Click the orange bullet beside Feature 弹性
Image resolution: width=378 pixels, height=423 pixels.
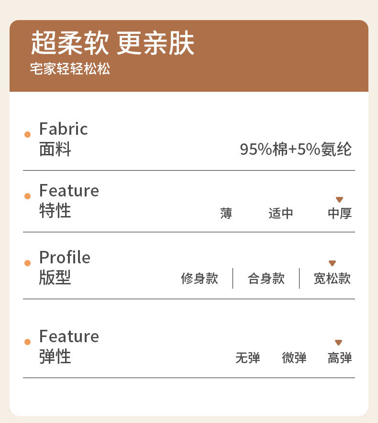(x=27, y=342)
